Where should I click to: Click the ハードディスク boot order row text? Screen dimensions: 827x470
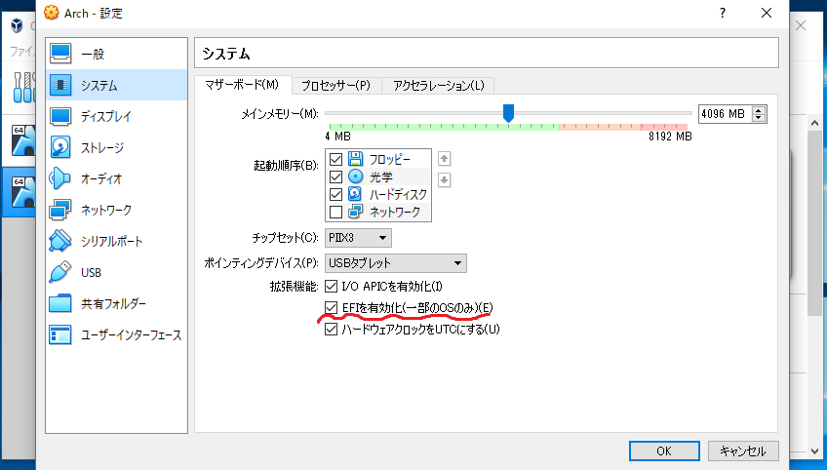[398, 194]
